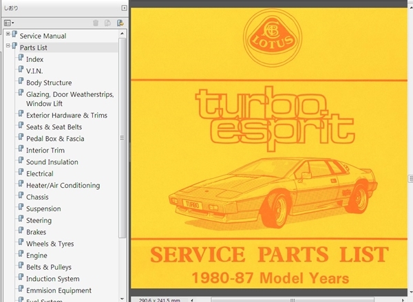The width and height of the screenshot is (413, 302).
Task: Go to the Chassis bookmark
Action: (37, 197)
